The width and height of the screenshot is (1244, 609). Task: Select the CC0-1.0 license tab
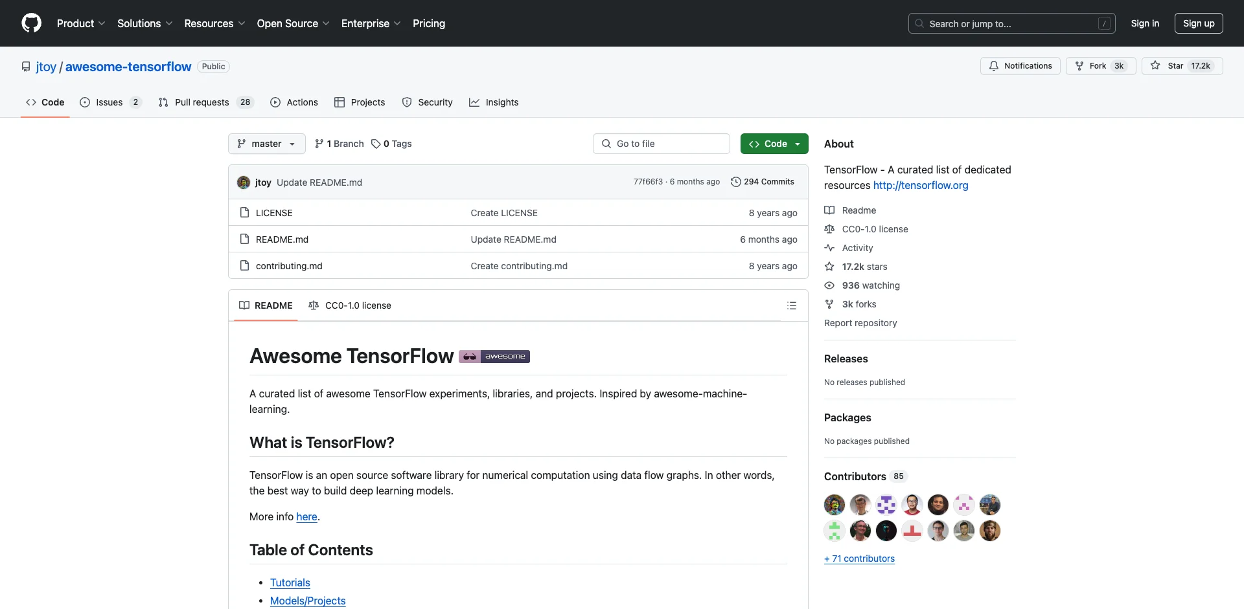click(x=350, y=305)
